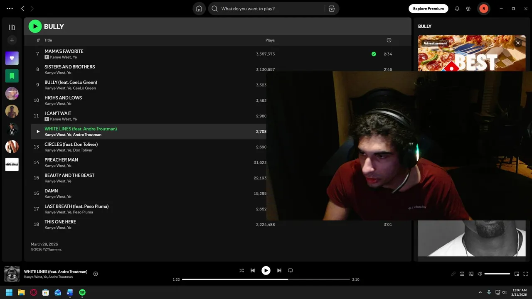Open the green bookmark Your Episodes
532x299 pixels.
coord(12,76)
